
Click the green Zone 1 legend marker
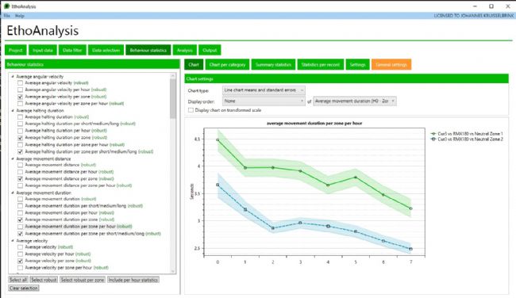pos(433,134)
